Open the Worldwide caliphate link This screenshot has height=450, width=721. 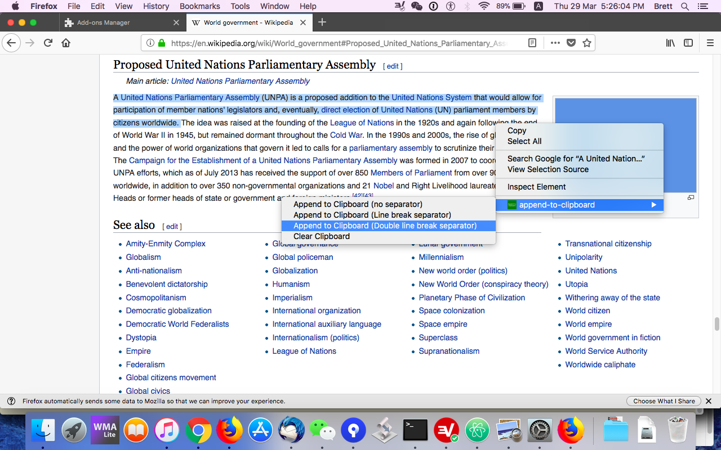[600, 364]
